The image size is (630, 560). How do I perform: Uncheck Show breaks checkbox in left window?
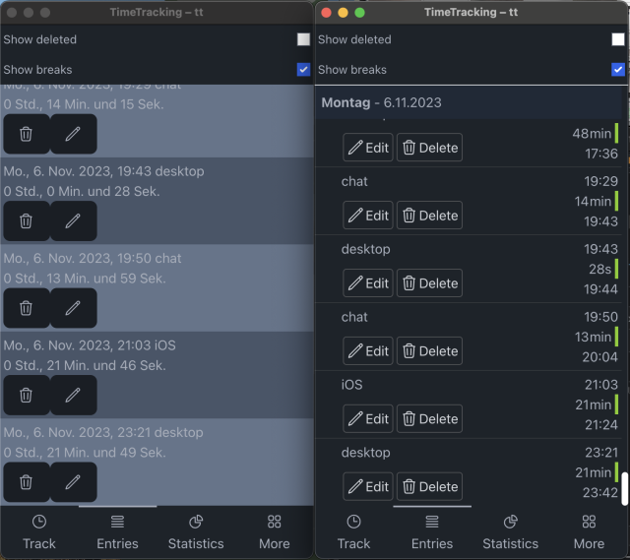[303, 70]
